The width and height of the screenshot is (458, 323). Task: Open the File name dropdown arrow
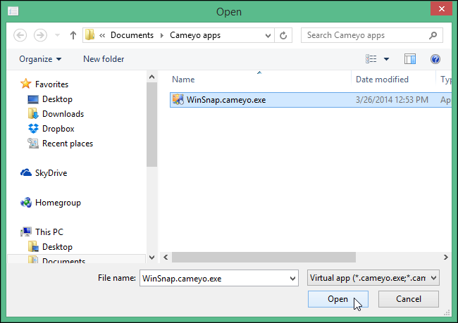[x=292, y=279]
